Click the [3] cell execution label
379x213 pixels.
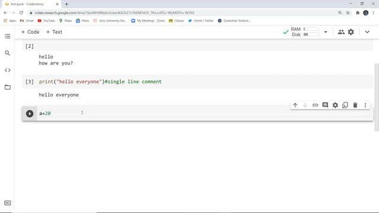(x=30, y=82)
